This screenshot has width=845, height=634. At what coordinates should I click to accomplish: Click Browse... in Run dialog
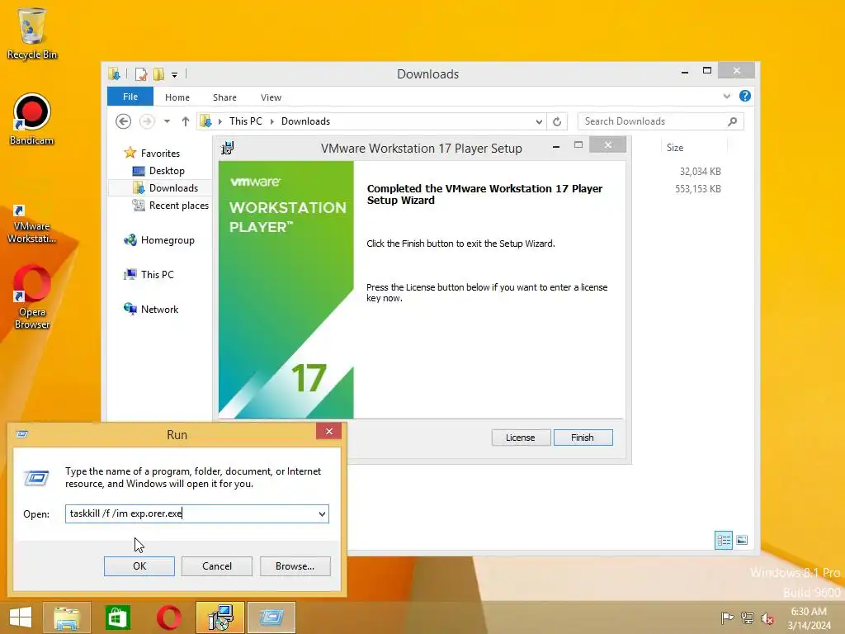295,566
